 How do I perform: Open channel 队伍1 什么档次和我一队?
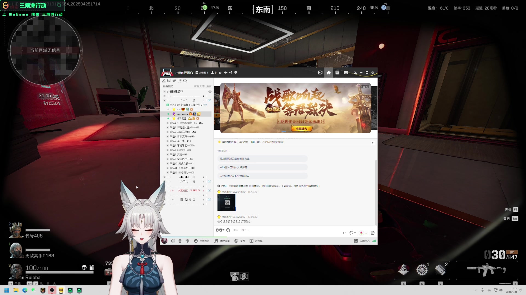pos(186,123)
